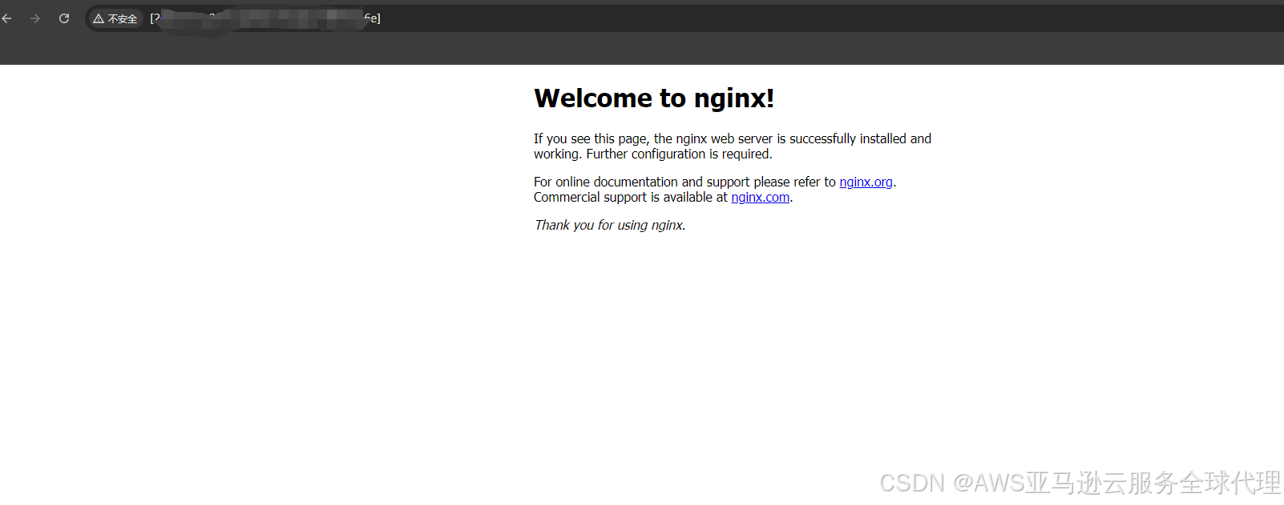Reload the page with the refresh icon

(64, 18)
